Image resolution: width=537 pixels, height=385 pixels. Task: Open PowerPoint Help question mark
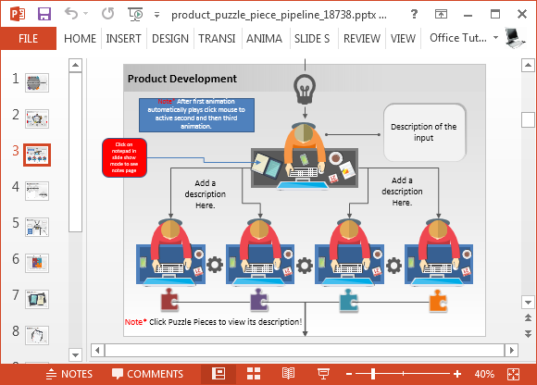(414, 14)
